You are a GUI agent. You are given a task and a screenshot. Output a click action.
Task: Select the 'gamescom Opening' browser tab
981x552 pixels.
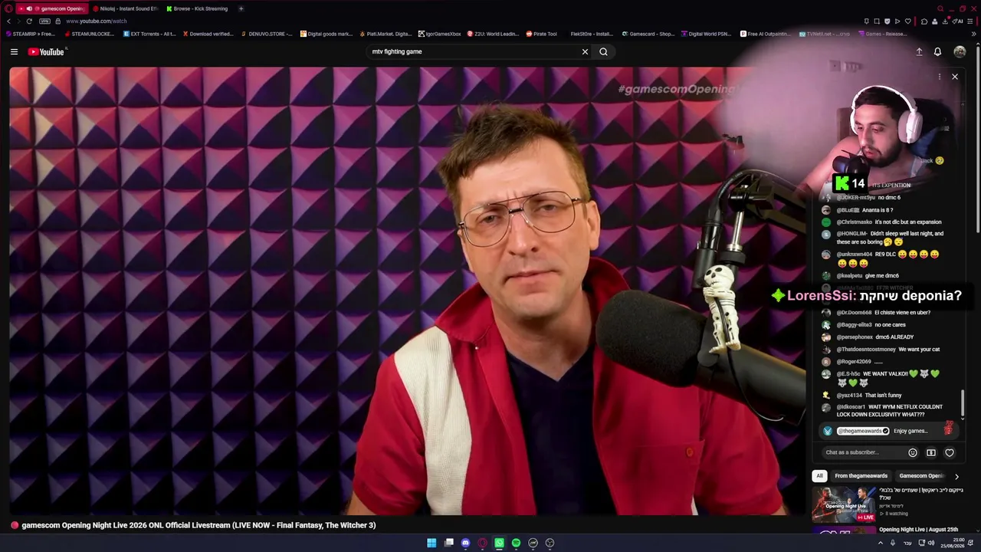[51, 8]
